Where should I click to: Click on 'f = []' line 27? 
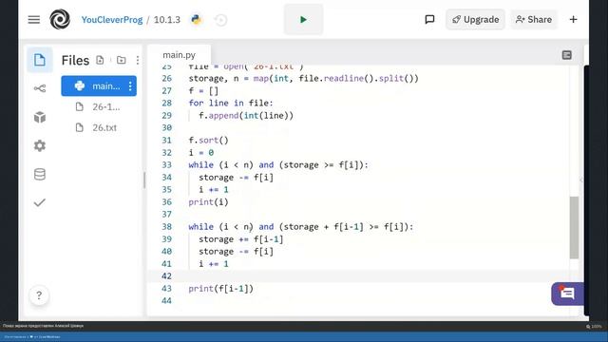[x=203, y=91]
